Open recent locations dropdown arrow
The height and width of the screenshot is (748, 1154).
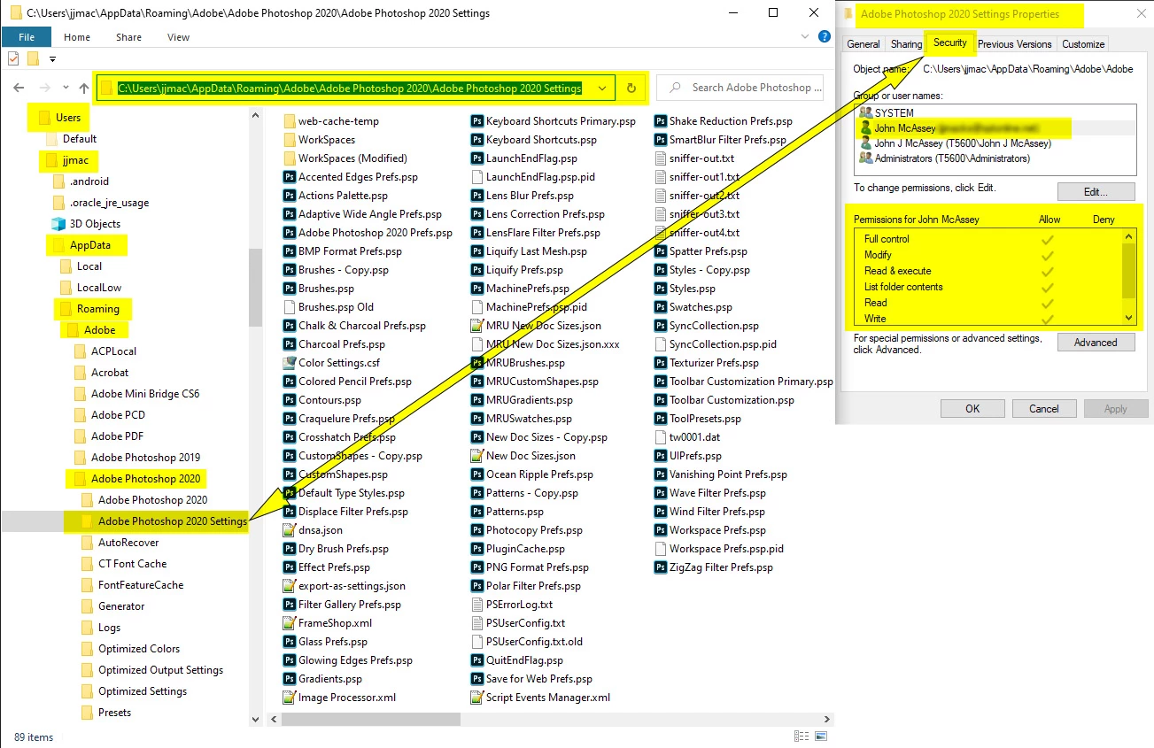[66, 88]
